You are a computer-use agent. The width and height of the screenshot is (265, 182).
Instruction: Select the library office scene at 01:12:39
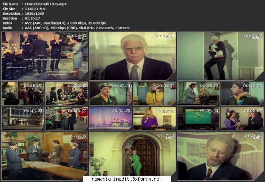pyautogui.click(x=45, y=156)
